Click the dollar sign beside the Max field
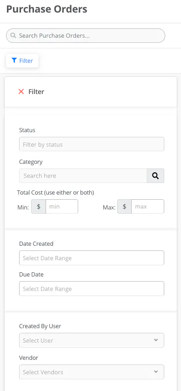181x391 pixels. tap(124, 207)
